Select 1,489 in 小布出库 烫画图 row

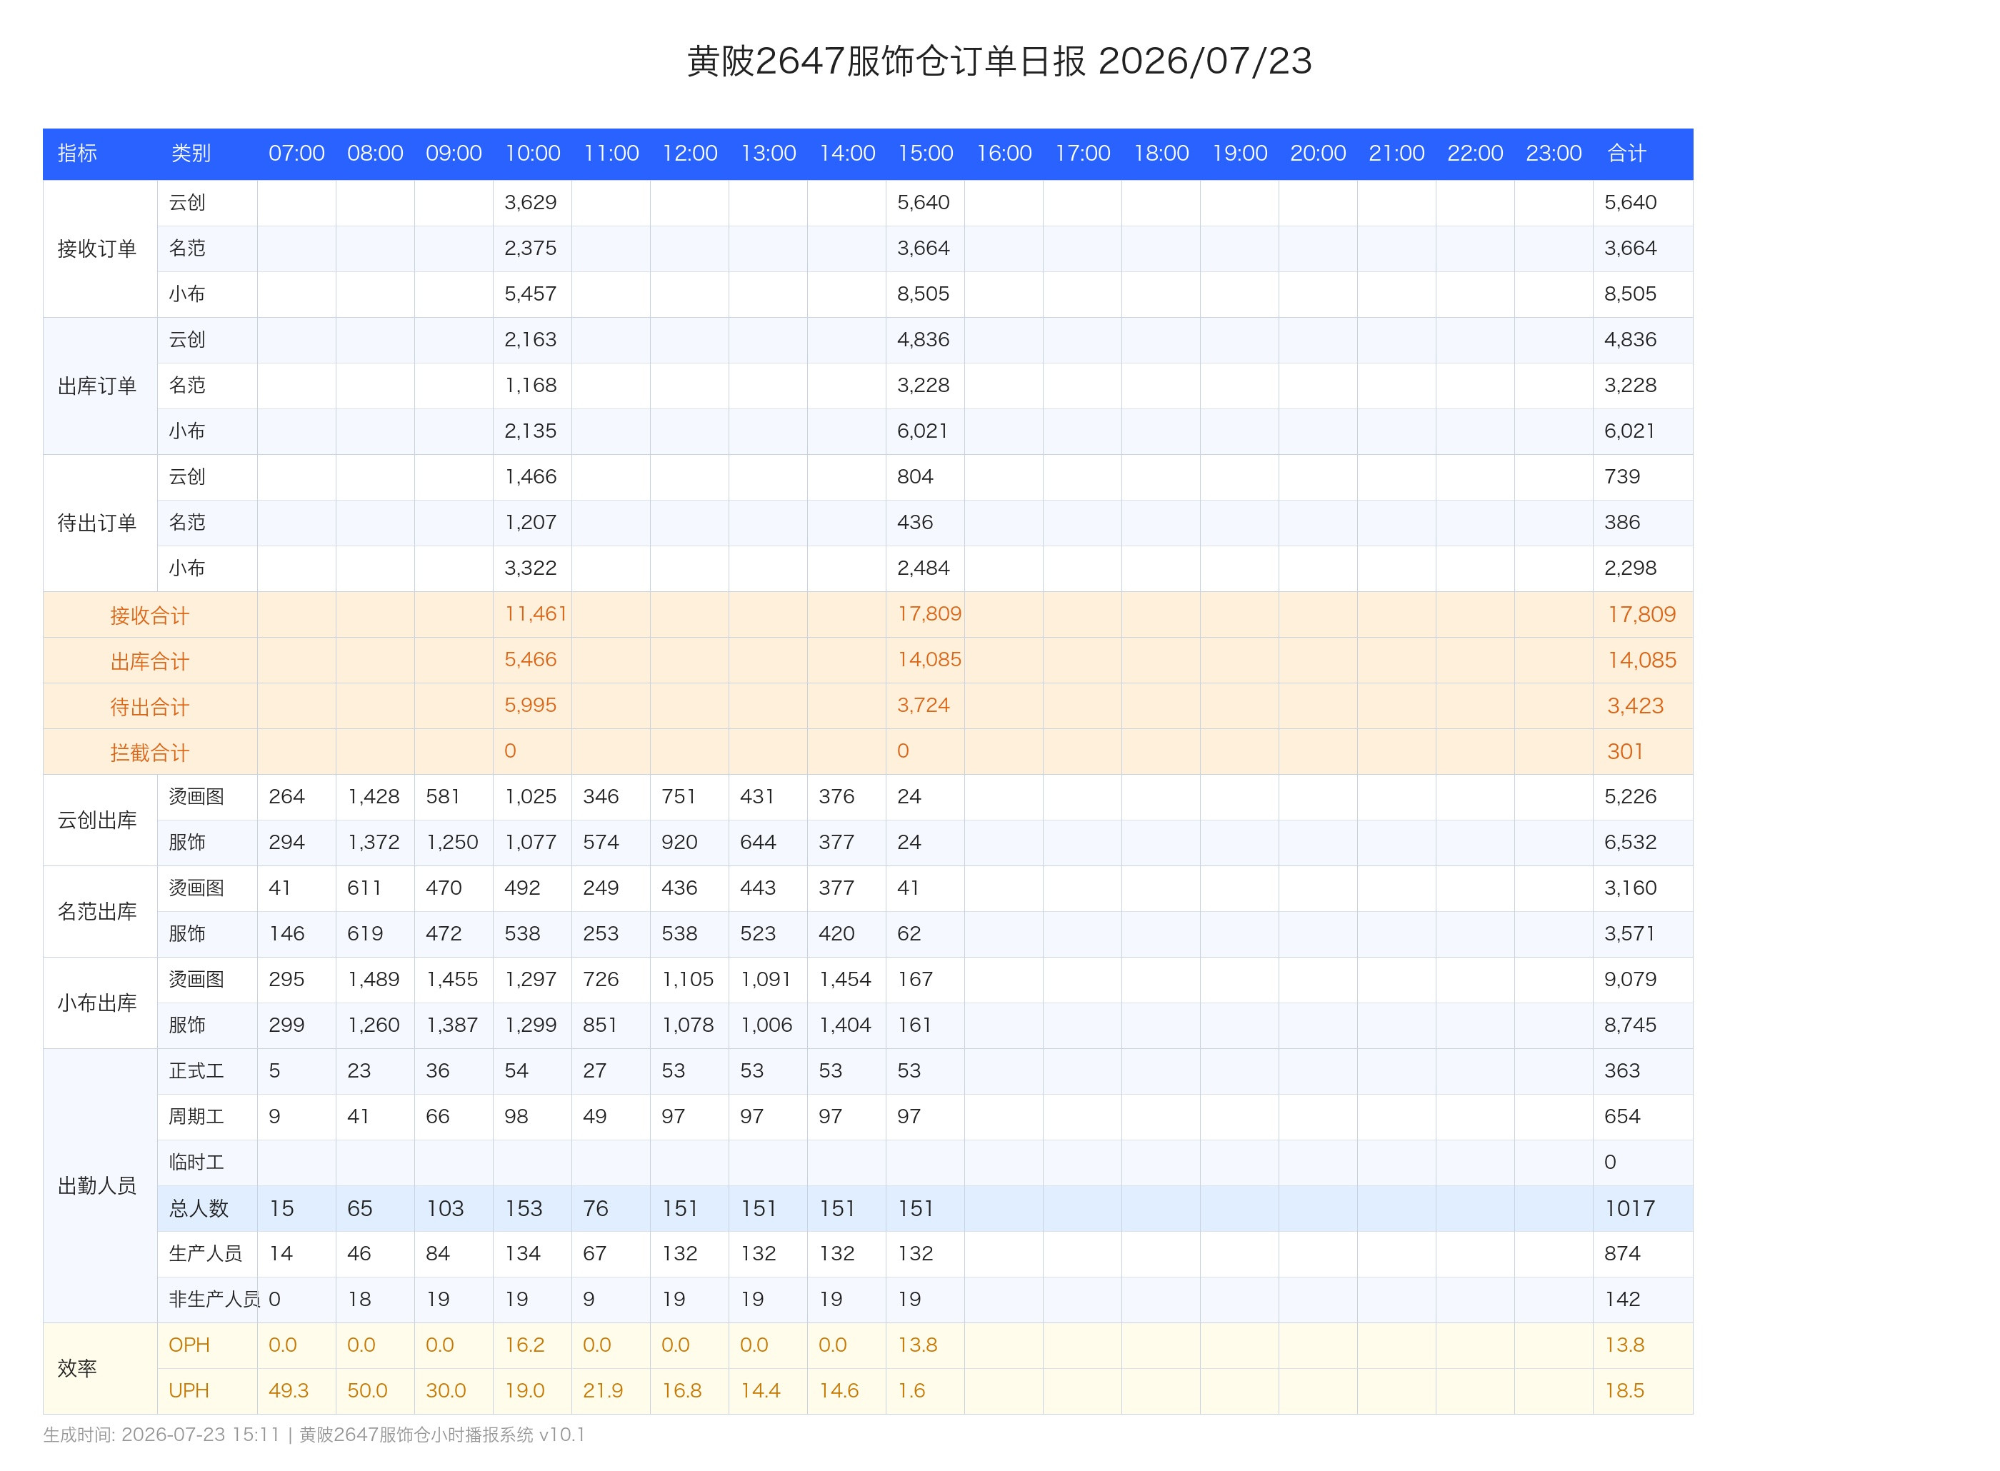[373, 980]
